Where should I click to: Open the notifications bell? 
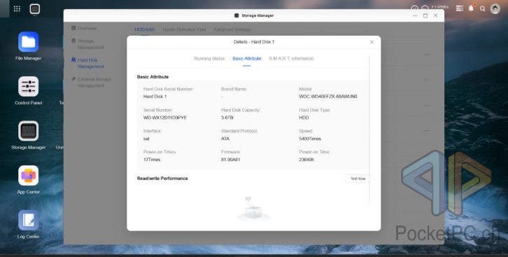point(471,8)
